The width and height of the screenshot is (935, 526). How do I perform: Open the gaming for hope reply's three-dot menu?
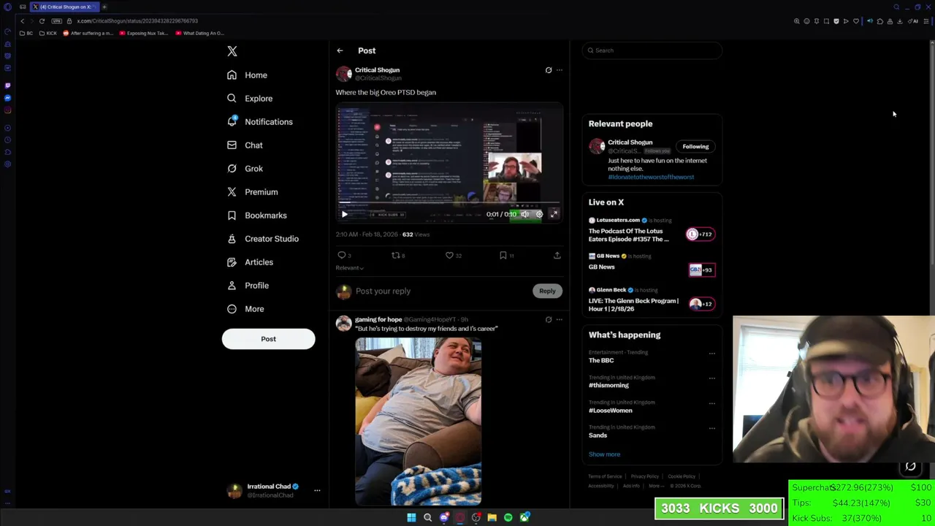click(560, 319)
